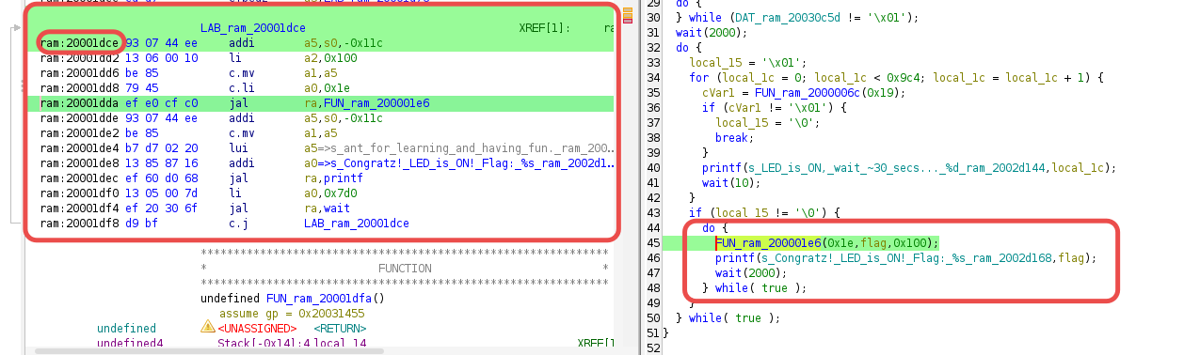Viewport: 1184px width, 355px height.
Task: Click the <RETURN> text in listing
Action: (x=340, y=328)
